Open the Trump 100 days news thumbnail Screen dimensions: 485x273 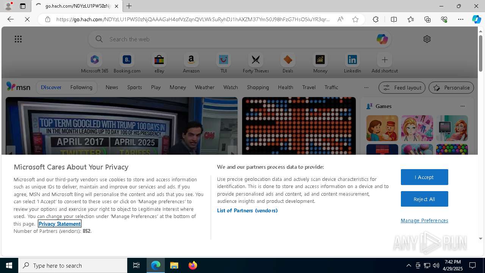pyautogui.click(x=121, y=126)
